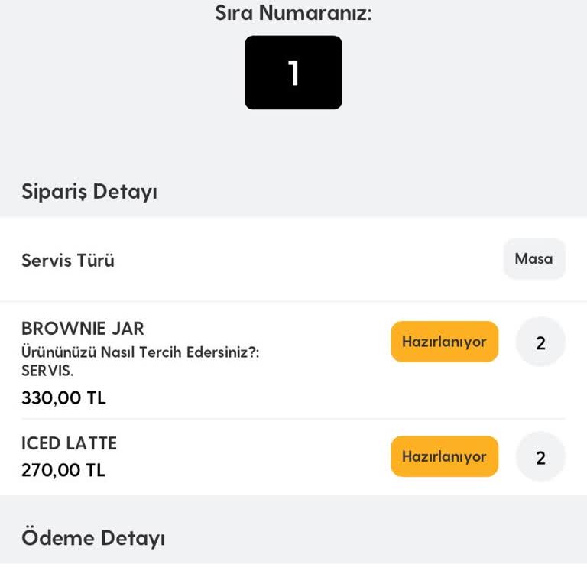
Task: Click the Servis Türü label
Action: pyautogui.click(x=68, y=261)
